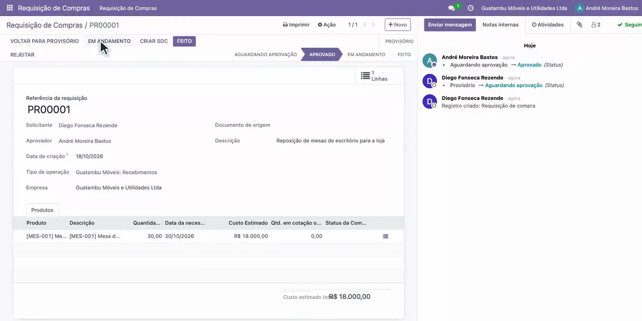Click Diego's avatar beside Registro criado message
This screenshot has height=321, width=642.
(430, 102)
